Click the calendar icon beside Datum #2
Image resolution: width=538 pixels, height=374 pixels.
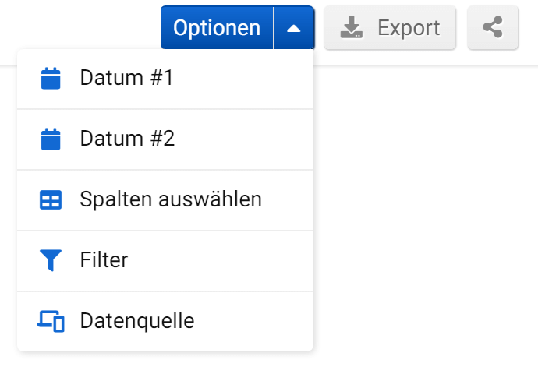click(51, 139)
